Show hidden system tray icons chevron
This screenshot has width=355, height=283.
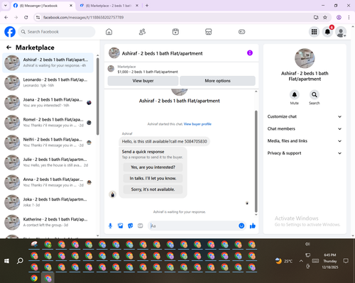click(x=301, y=261)
